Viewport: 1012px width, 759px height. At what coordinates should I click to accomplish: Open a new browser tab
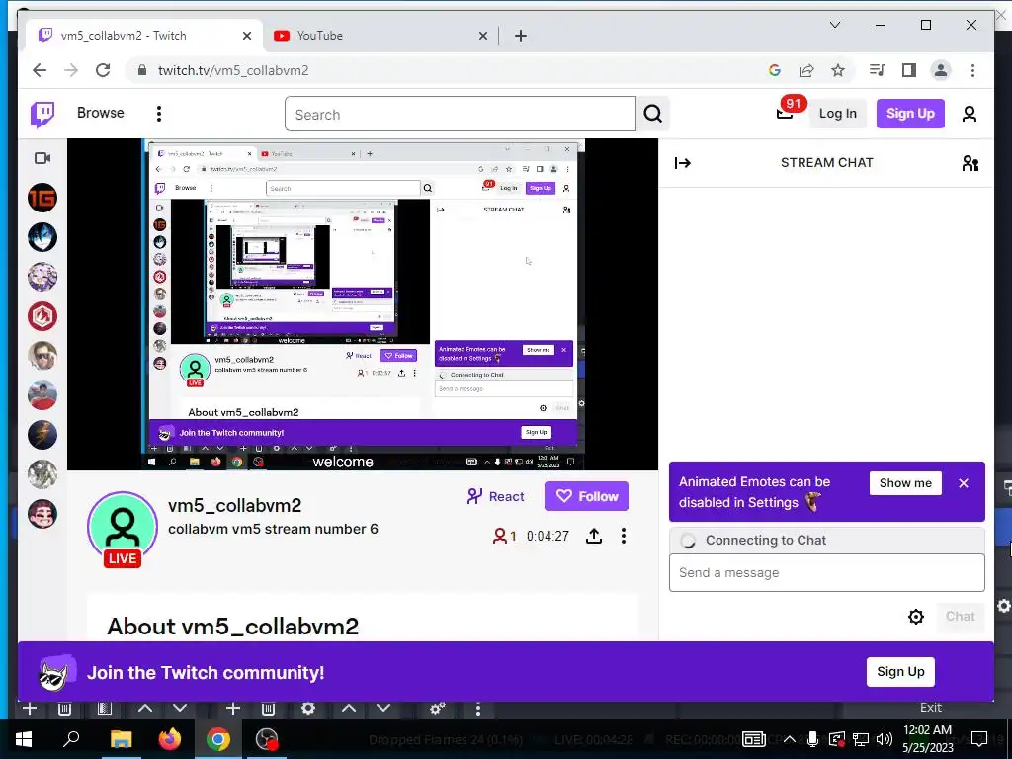(x=521, y=36)
